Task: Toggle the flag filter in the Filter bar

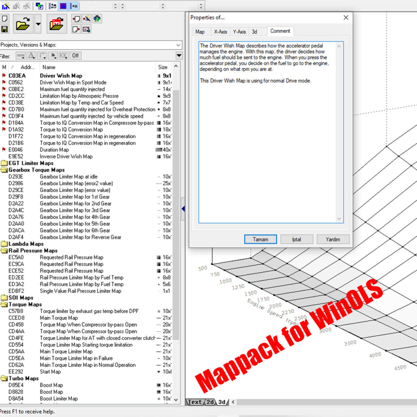Action: [53, 55]
